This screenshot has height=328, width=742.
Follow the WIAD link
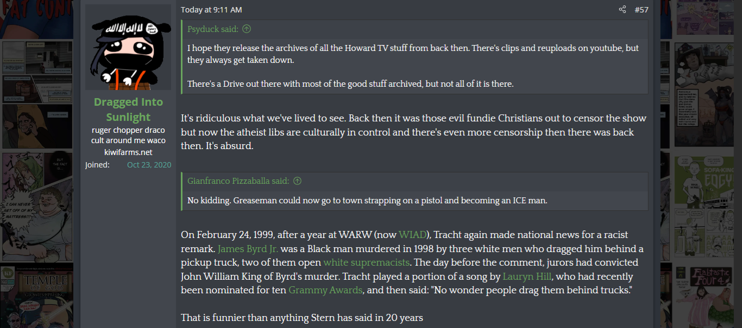click(412, 235)
